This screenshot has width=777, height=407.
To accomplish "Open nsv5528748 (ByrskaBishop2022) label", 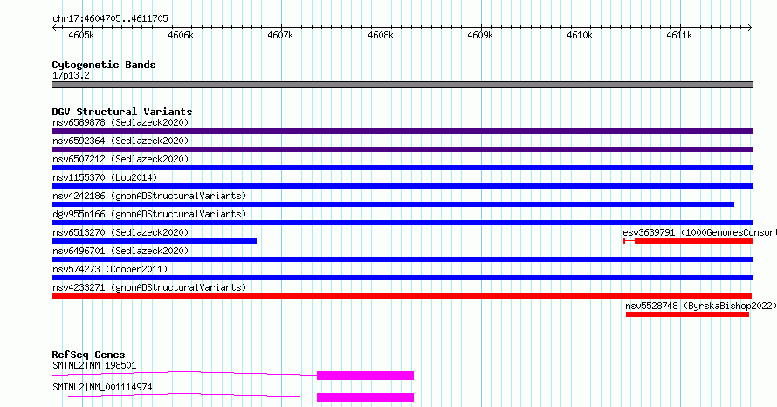I will [701, 306].
